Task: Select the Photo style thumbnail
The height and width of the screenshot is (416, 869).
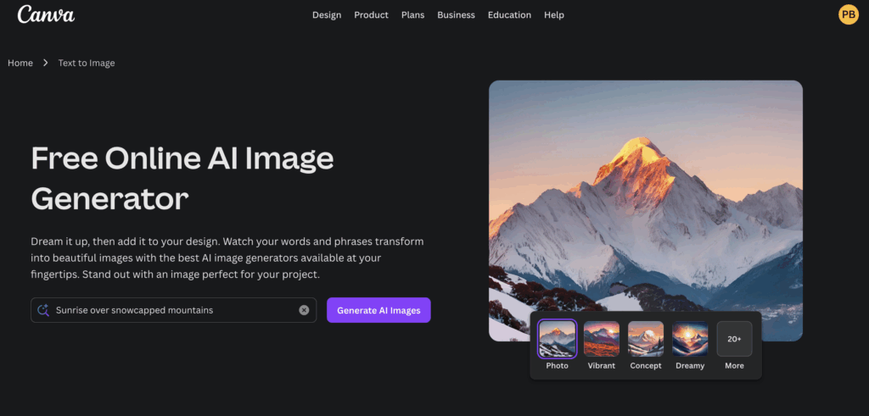Action: [557, 339]
